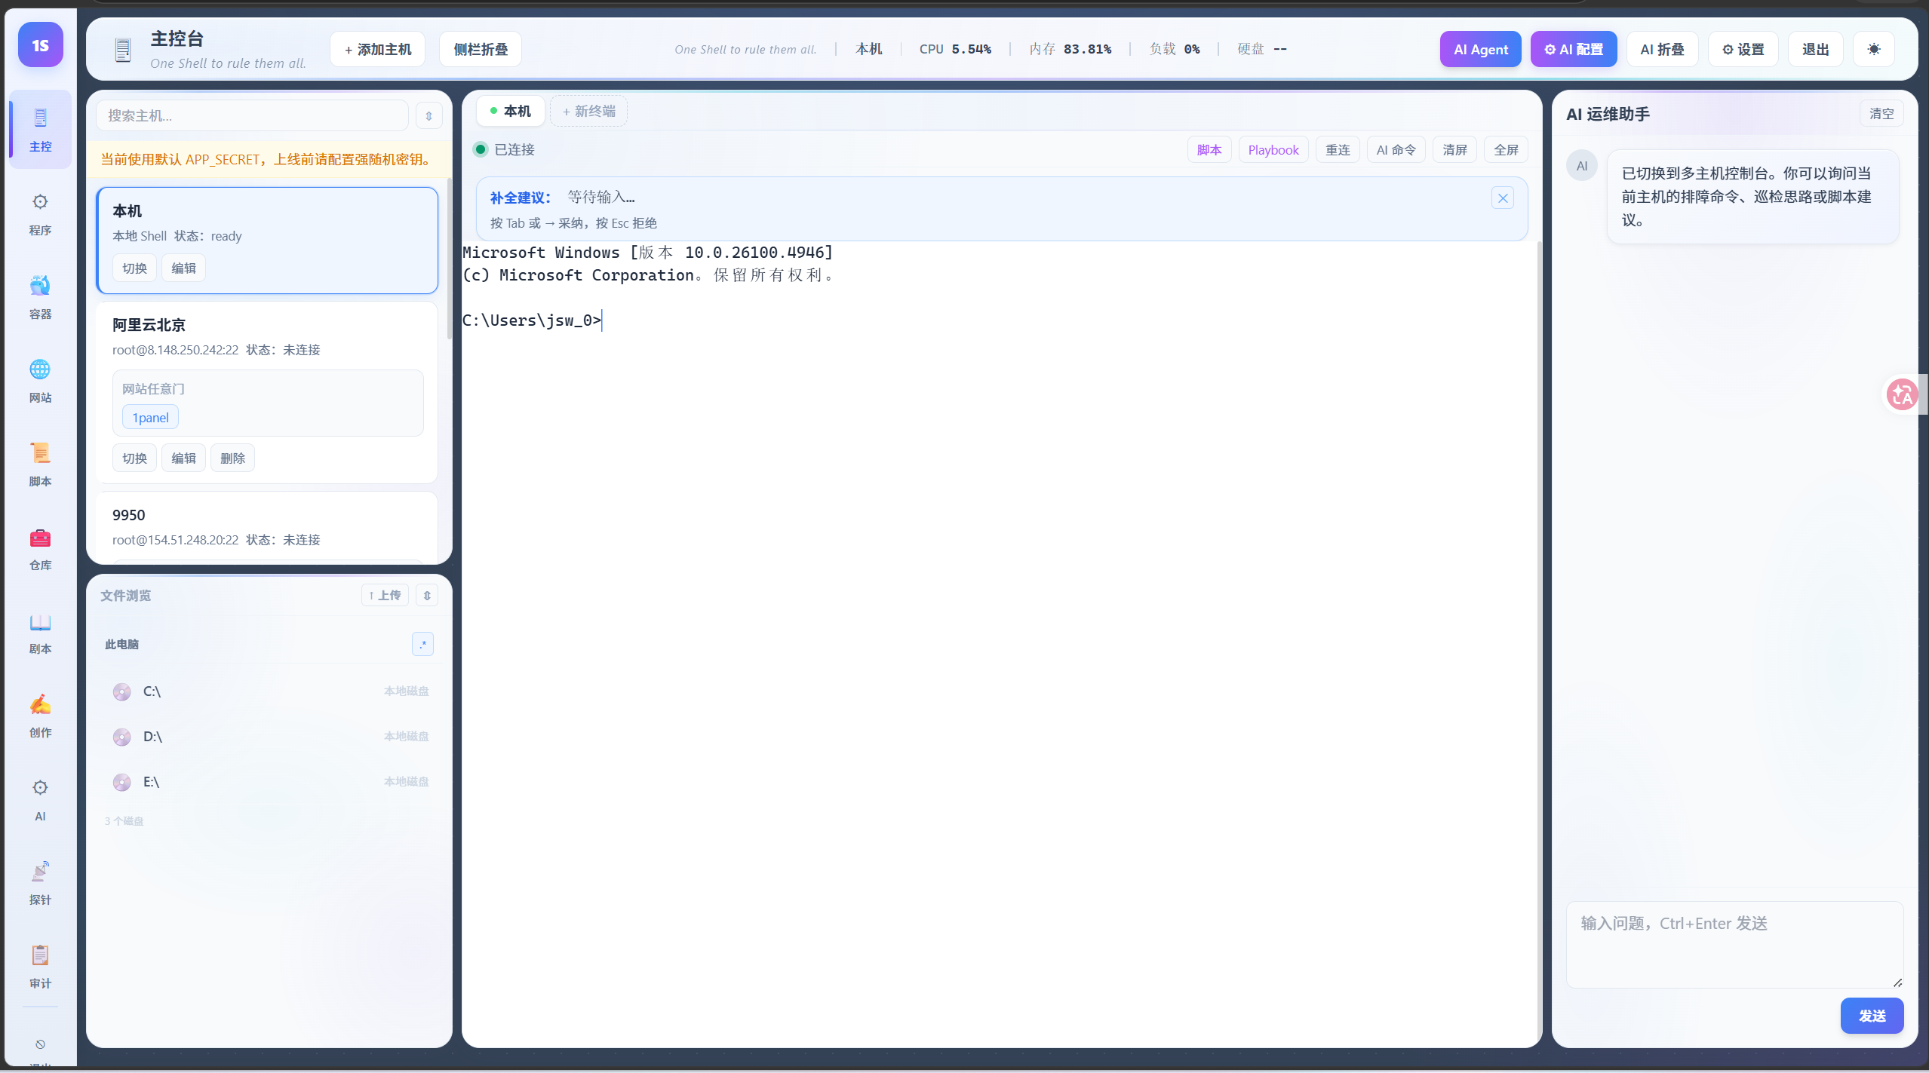Expand the C:\ local drive
The image size is (1929, 1073).
click(x=152, y=691)
